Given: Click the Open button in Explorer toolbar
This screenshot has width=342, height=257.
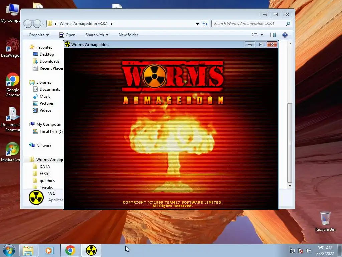Looking at the screenshot, I should (67, 35).
